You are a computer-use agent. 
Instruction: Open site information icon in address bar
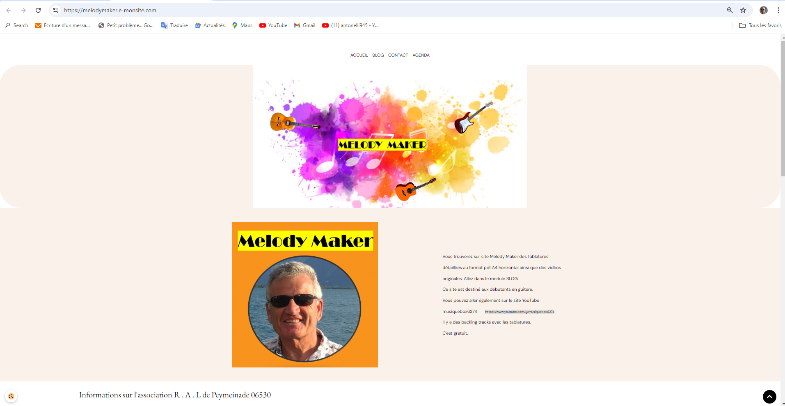point(56,10)
